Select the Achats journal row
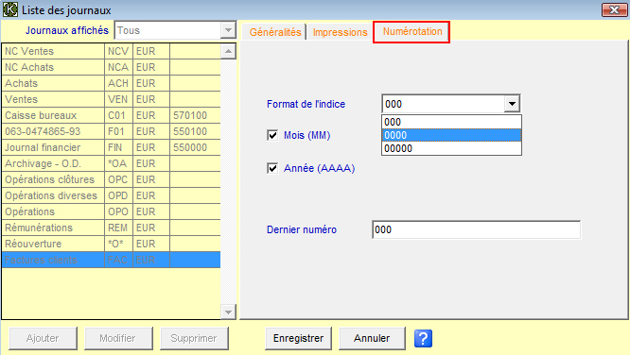The height and width of the screenshot is (355, 630). point(112,83)
